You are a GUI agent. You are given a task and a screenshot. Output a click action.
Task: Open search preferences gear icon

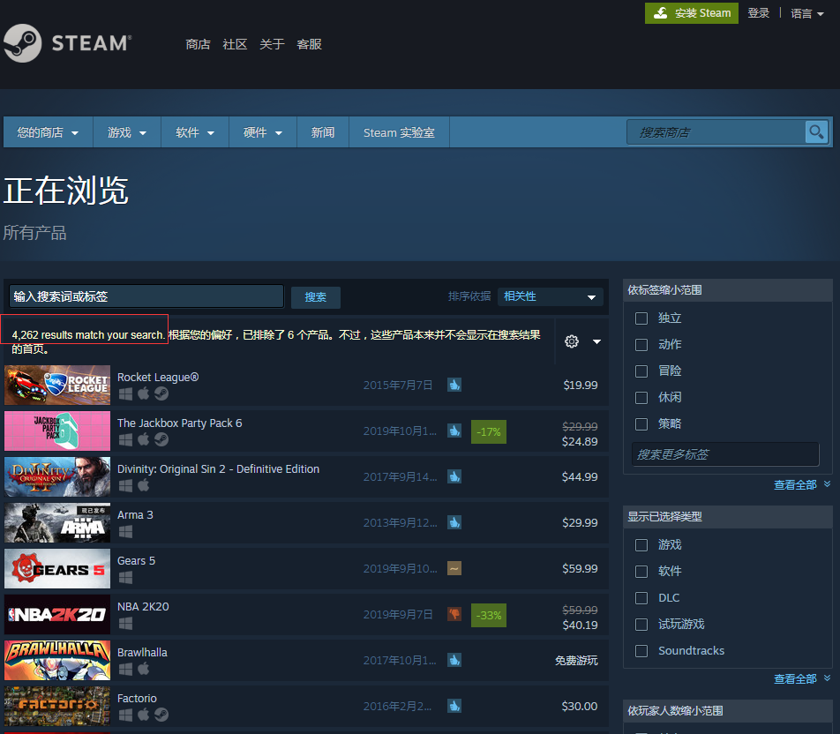pyautogui.click(x=572, y=341)
